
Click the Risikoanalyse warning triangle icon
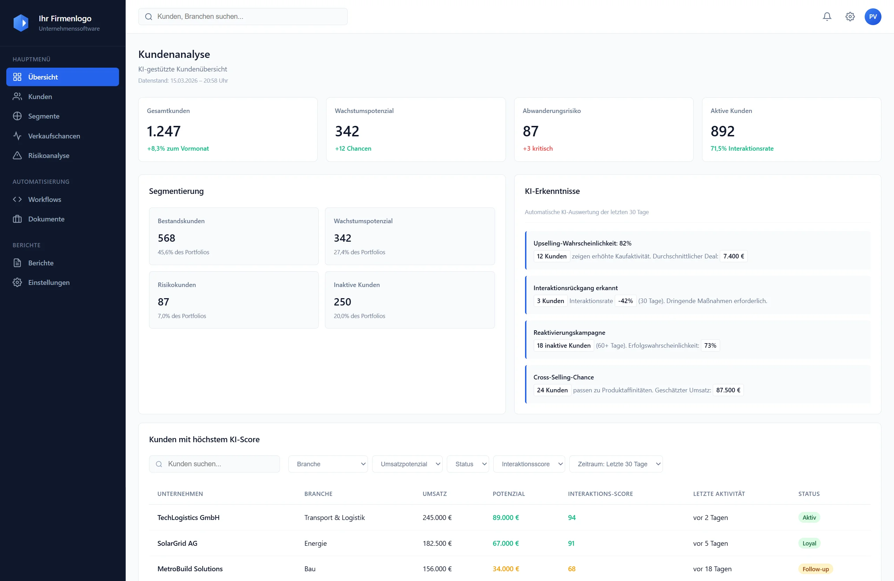[18, 156]
